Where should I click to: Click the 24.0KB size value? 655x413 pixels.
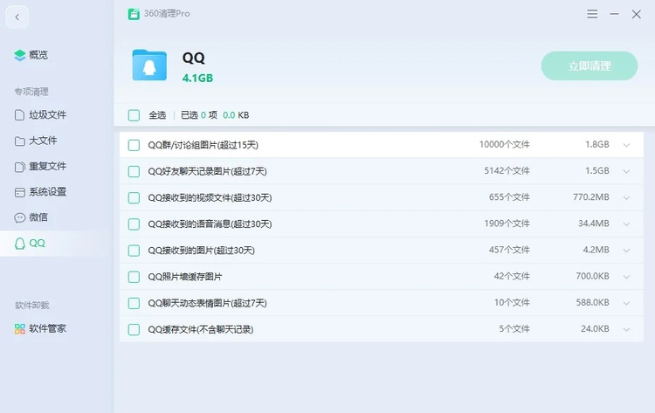point(595,328)
